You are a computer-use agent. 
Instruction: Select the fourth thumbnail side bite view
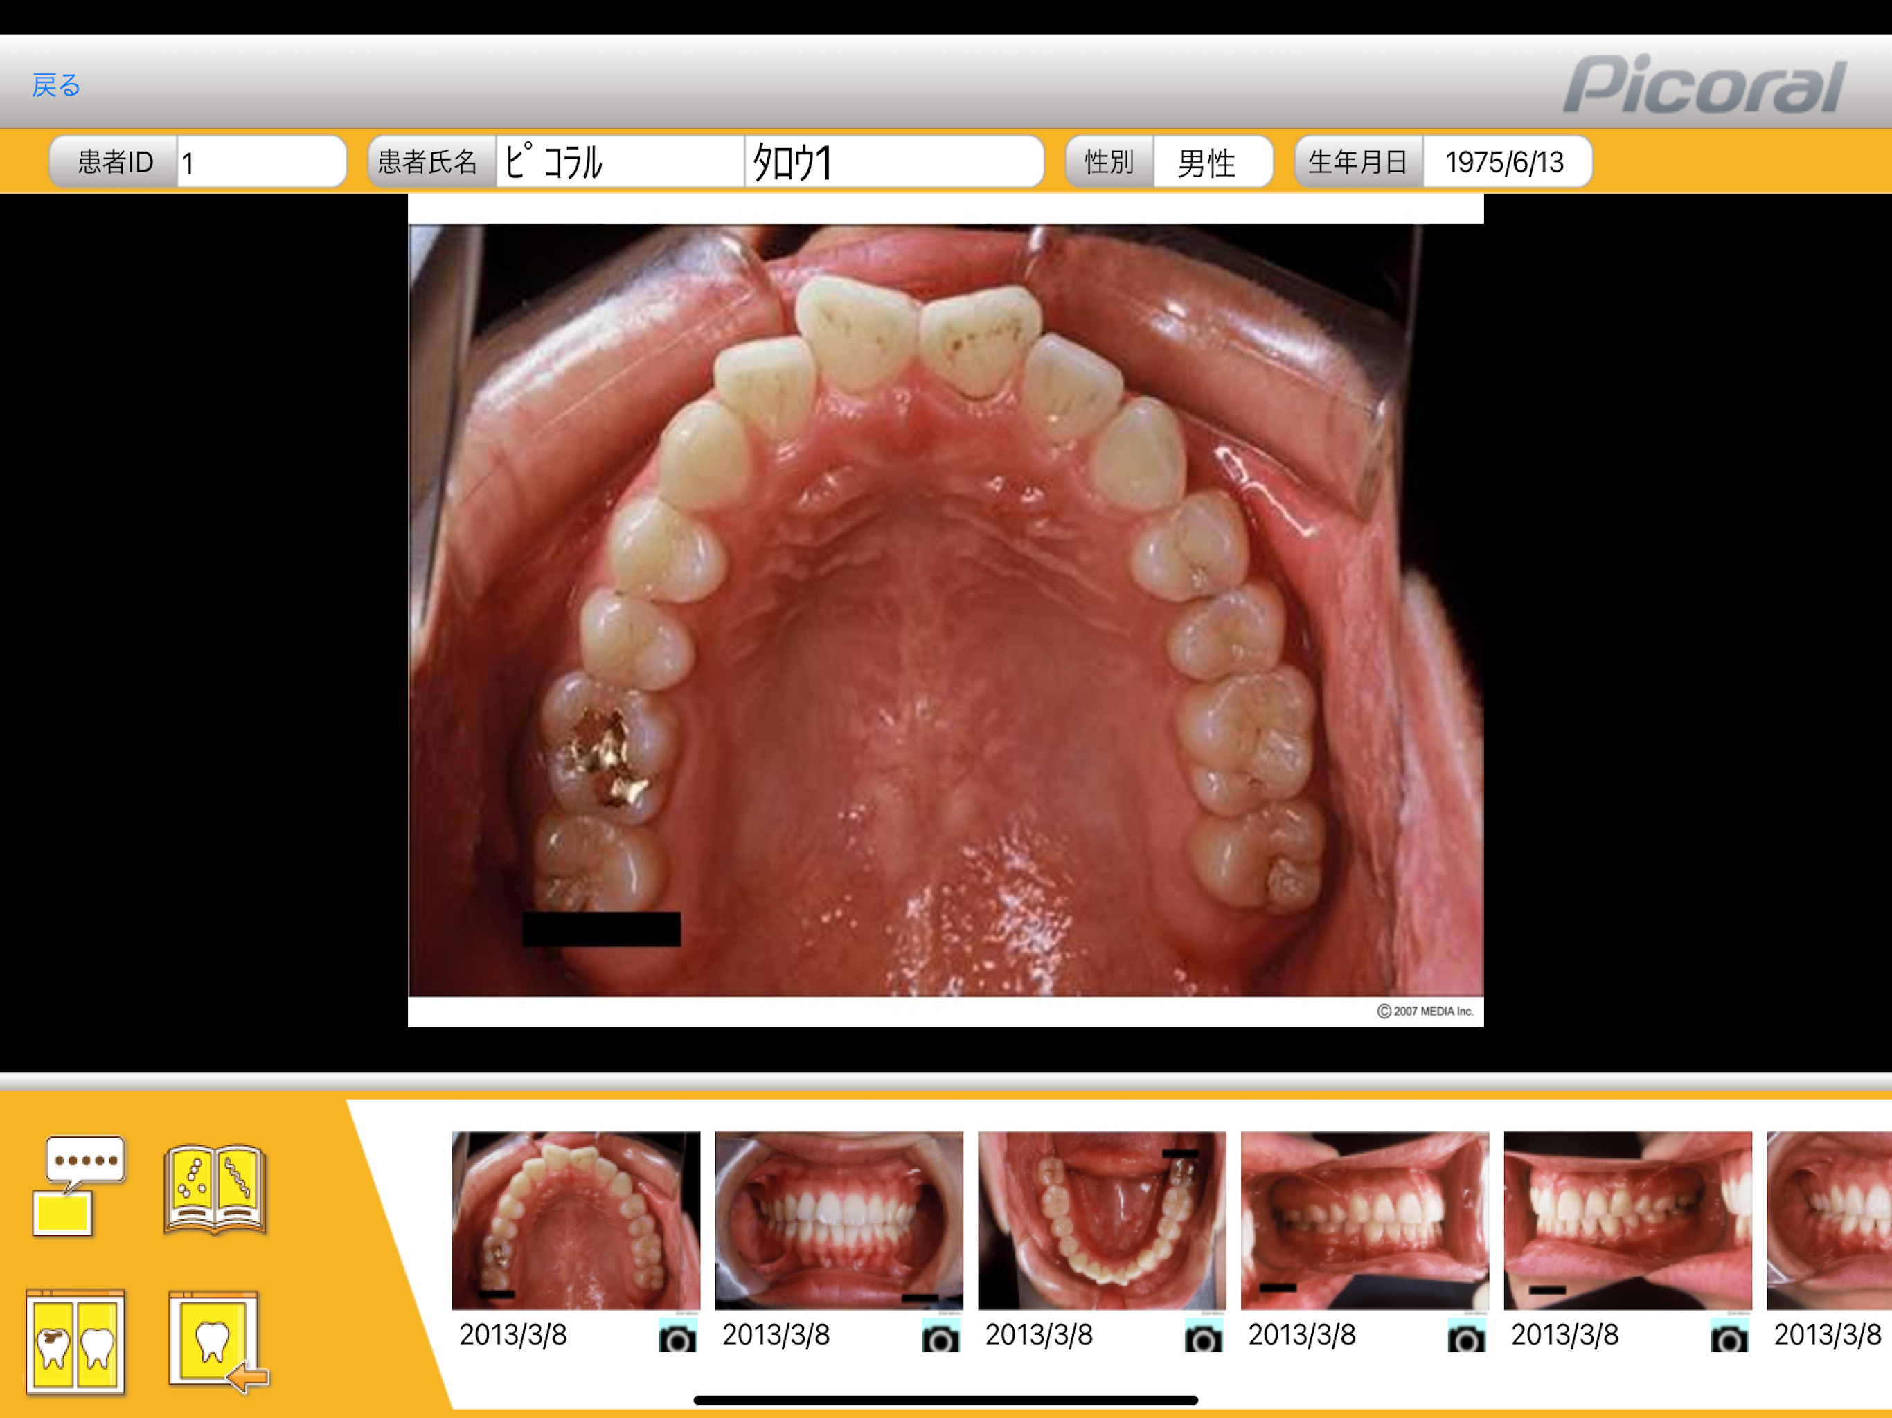(x=1364, y=1219)
